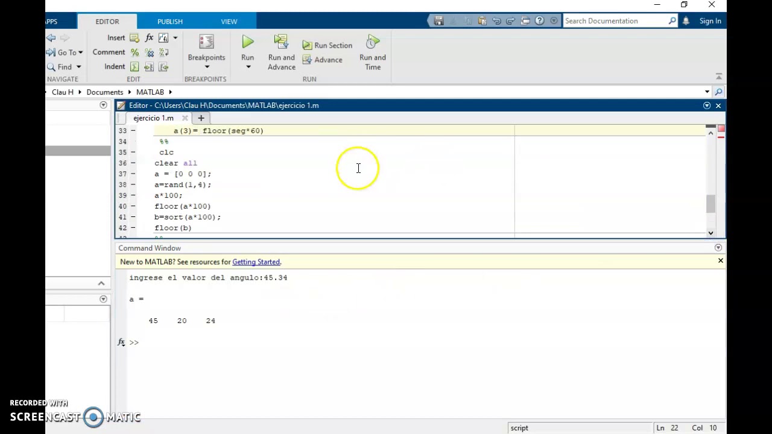Open quick access toolbar customize dropdown
This screenshot has height=434, width=772.
[x=554, y=21]
